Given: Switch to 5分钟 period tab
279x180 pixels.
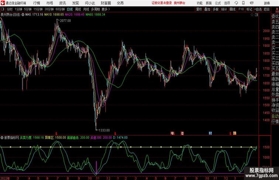Looking at the screenshot, I should click(x=28, y=9).
